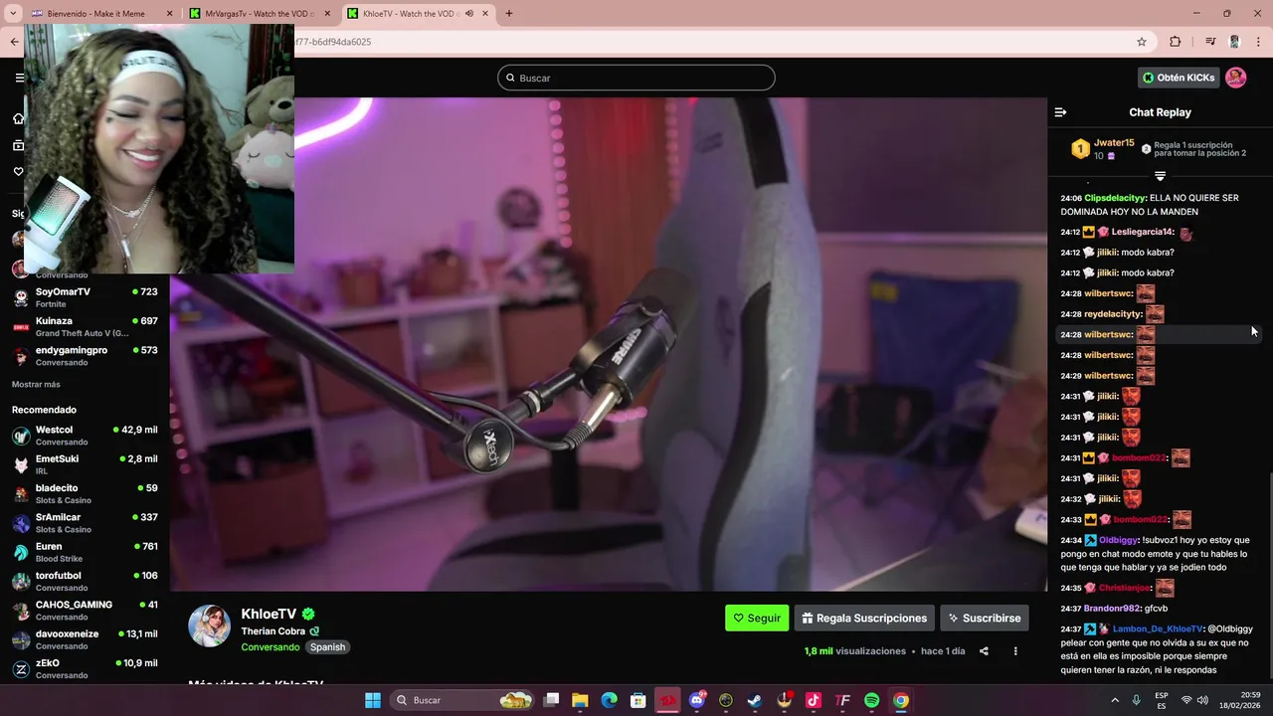Show hidden system tray icons chevron

[x=1114, y=700]
